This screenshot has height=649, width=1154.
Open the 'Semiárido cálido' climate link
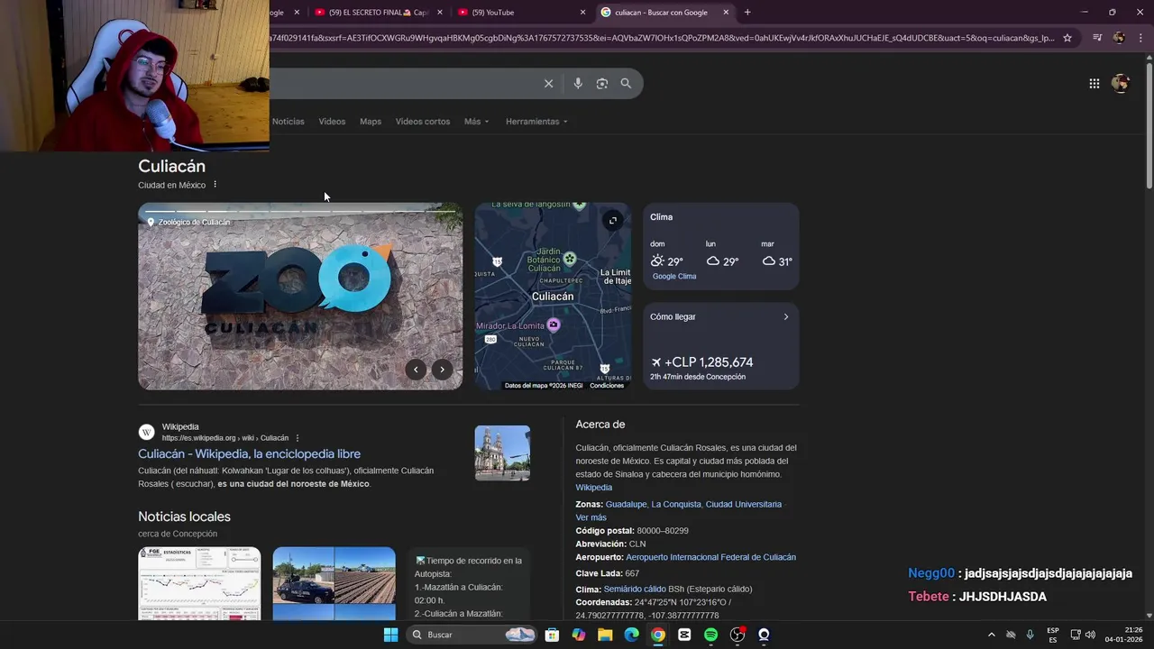635,590
